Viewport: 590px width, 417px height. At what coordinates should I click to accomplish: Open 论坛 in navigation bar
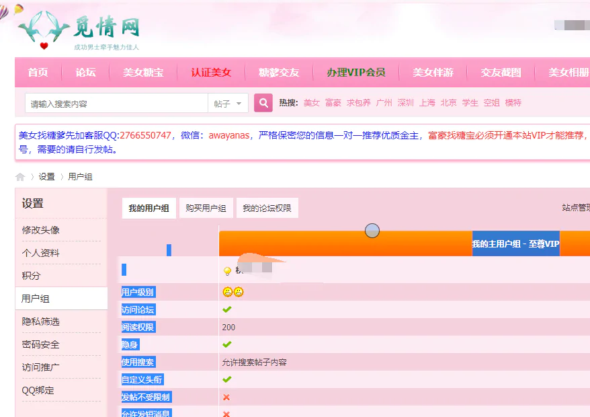point(85,73)
